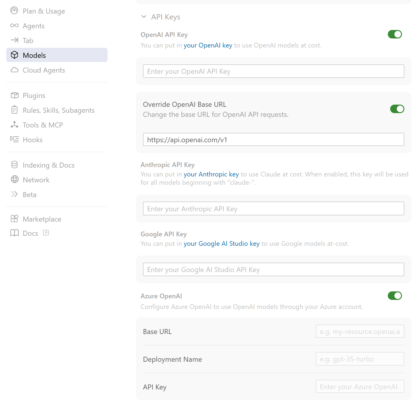Open Indexing & Docs settings

(x=57, y=165)
